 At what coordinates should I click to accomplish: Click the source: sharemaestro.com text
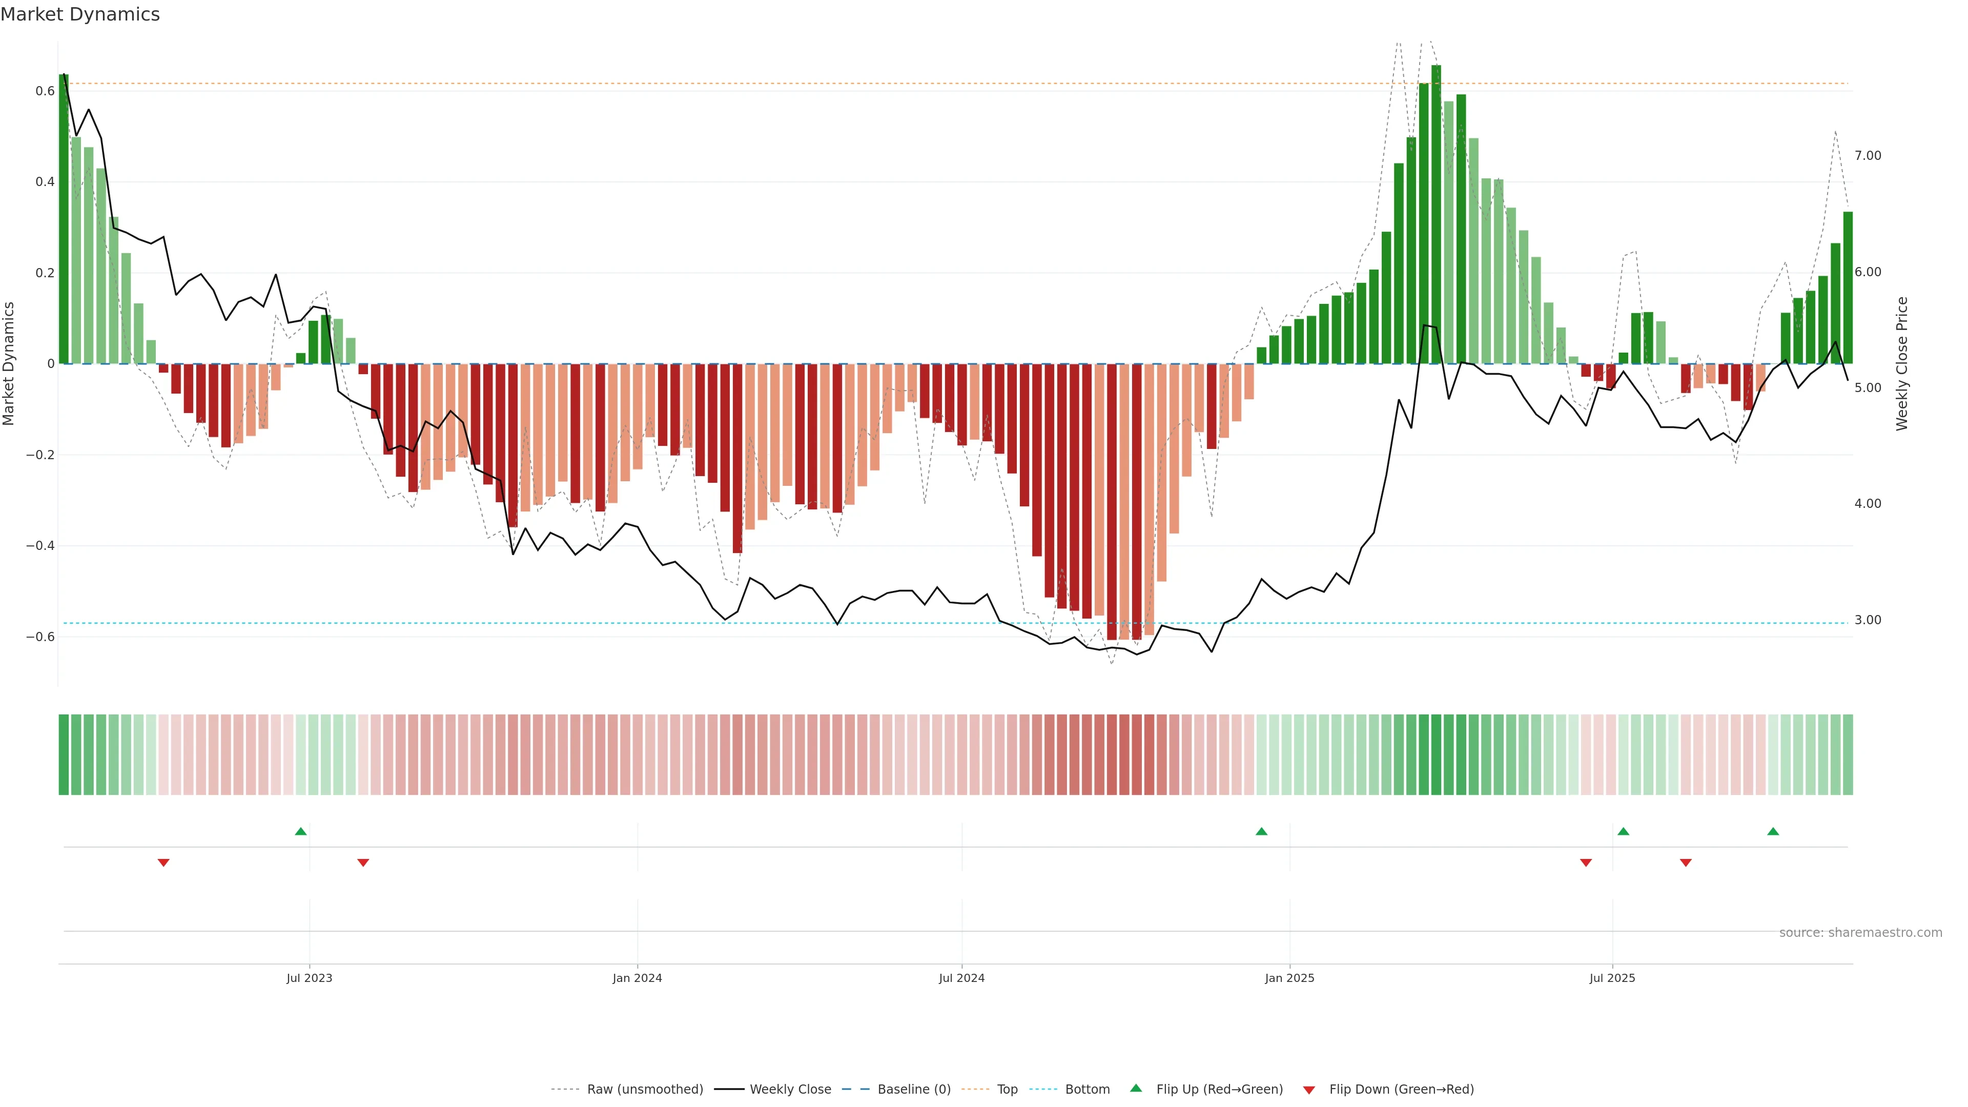(x=1860, y=933)
